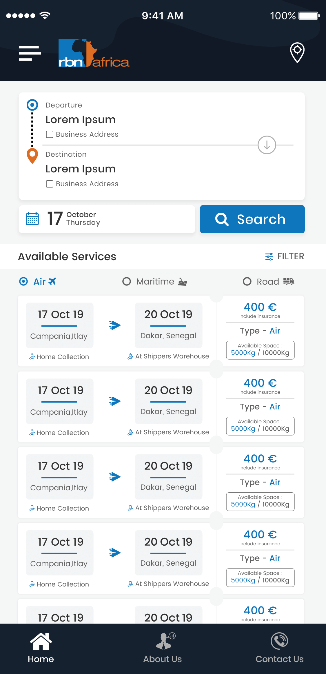Select the Maritime radio option
Viewport: 326px width, 674px height.
tap(127, 281)
